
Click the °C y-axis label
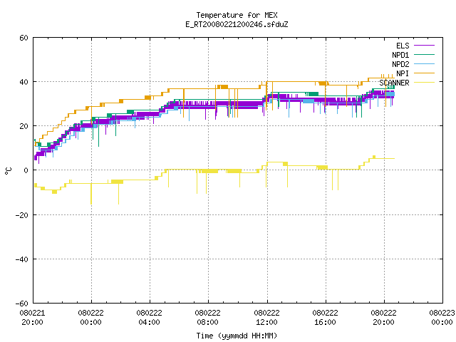coord(8,171)
